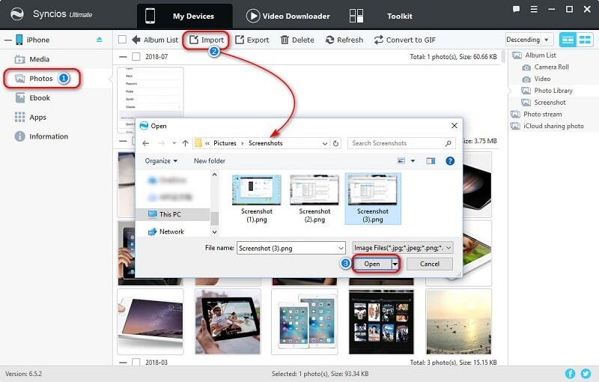The width and height of the screenshot is (599, 382).
Task: Click the Import toolbar button
Action: 207,40
